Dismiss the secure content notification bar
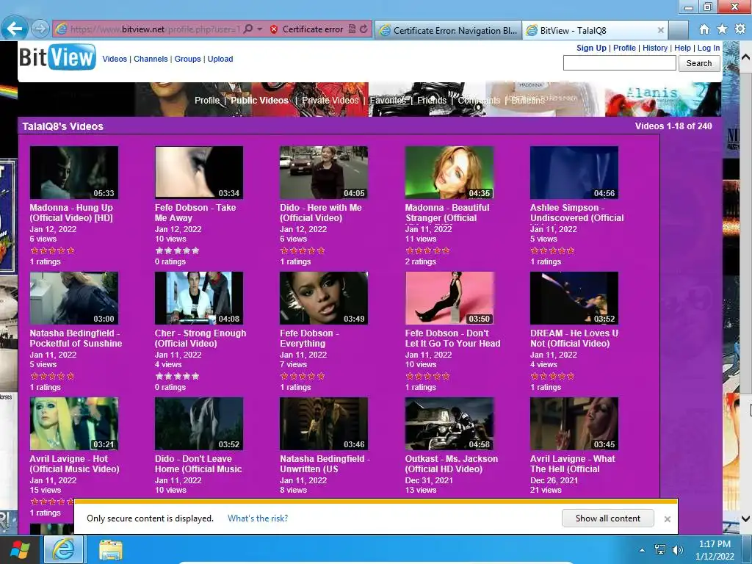This screenshot has width=752, height=564. pos(667,519)
